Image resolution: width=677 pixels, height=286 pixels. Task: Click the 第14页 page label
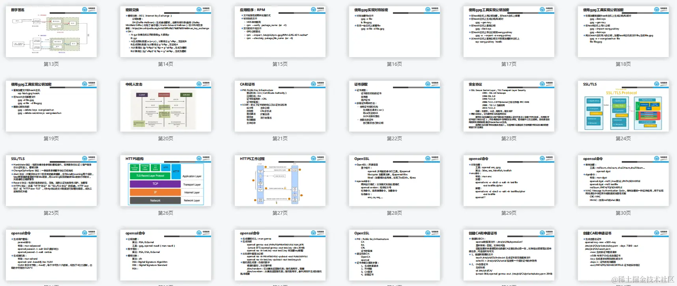166,64
